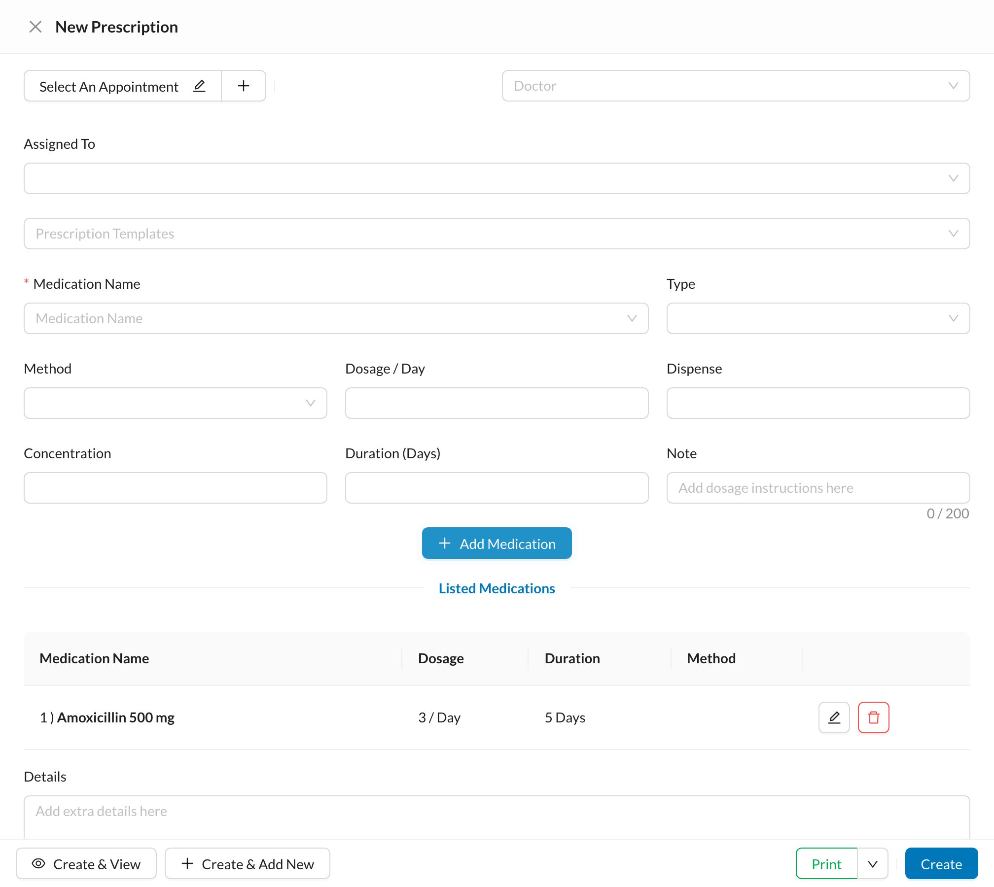Open the Doctor dropdown

[736, 86]
